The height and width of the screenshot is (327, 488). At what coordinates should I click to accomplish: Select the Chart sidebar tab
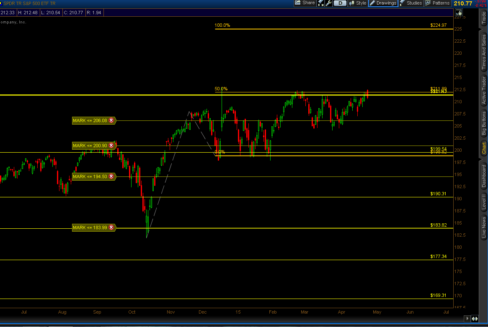tap(484, 148)
